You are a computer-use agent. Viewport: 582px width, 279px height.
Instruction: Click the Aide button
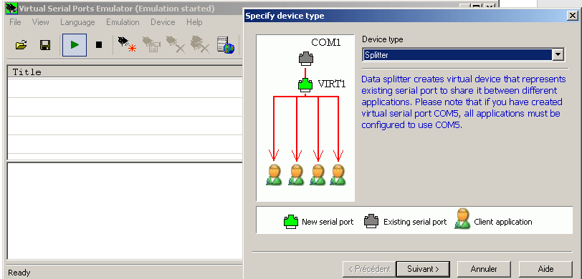(x=545, y=269)
